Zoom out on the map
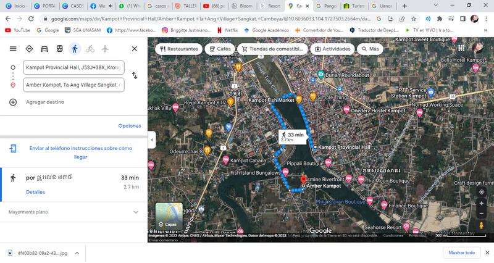This screenshot has height=263, width=494. [481, 213]
